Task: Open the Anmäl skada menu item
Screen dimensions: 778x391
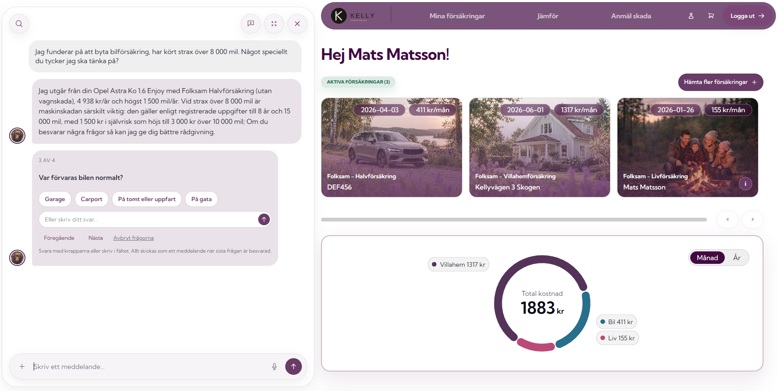Action: [631, 16]
